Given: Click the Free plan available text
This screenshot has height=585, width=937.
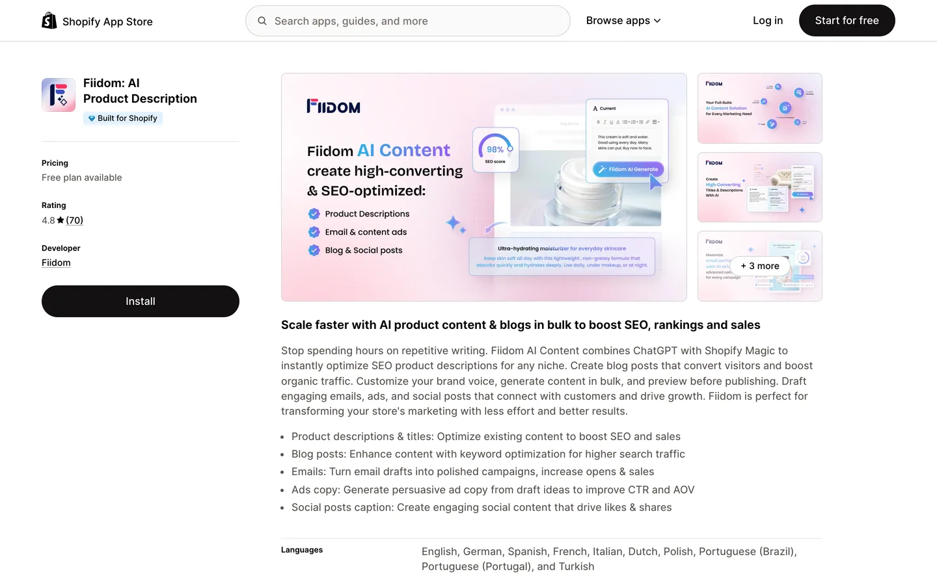Looking at the screenshot, I should tap(82, 177).
